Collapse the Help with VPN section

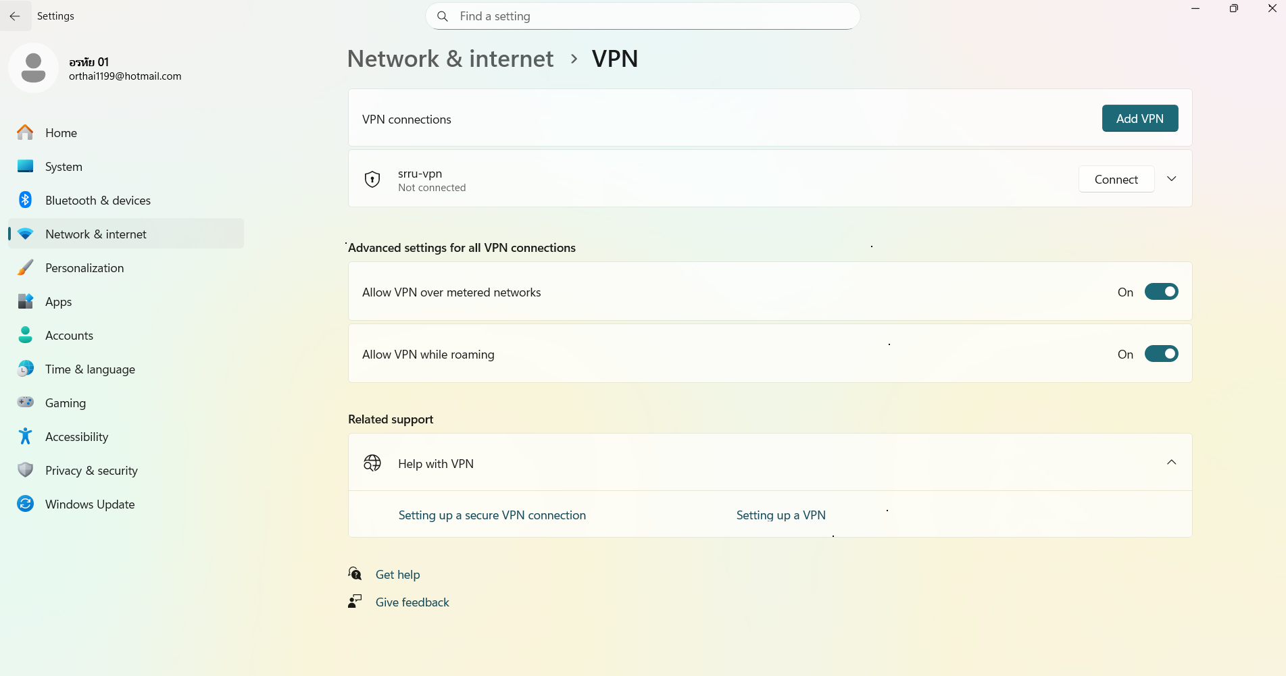pos(1172,463)
